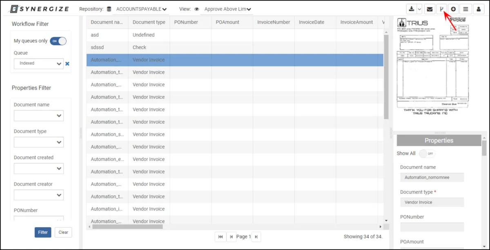The image size is (490, 250).
Task: Click the Properties panel vertical scrollbar
Action: click(x=484, y=148)
